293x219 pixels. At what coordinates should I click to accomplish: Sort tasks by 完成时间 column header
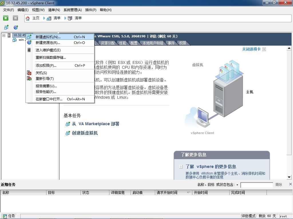coord(248,192)
